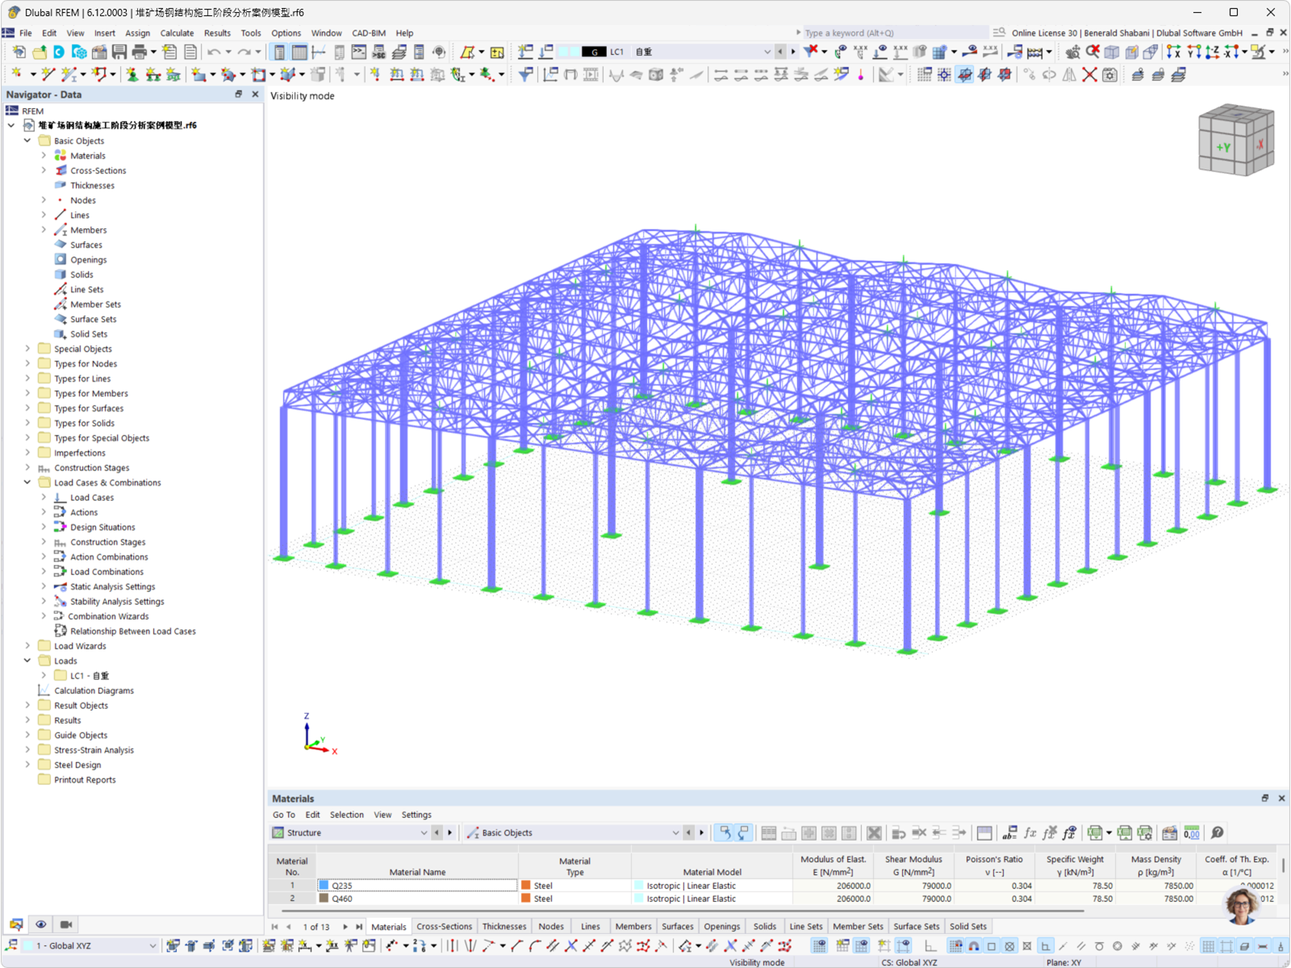1291x968 pixels.
Task: Click the Cancel Zoom icon with red X
Action: tap(1093, 52)
